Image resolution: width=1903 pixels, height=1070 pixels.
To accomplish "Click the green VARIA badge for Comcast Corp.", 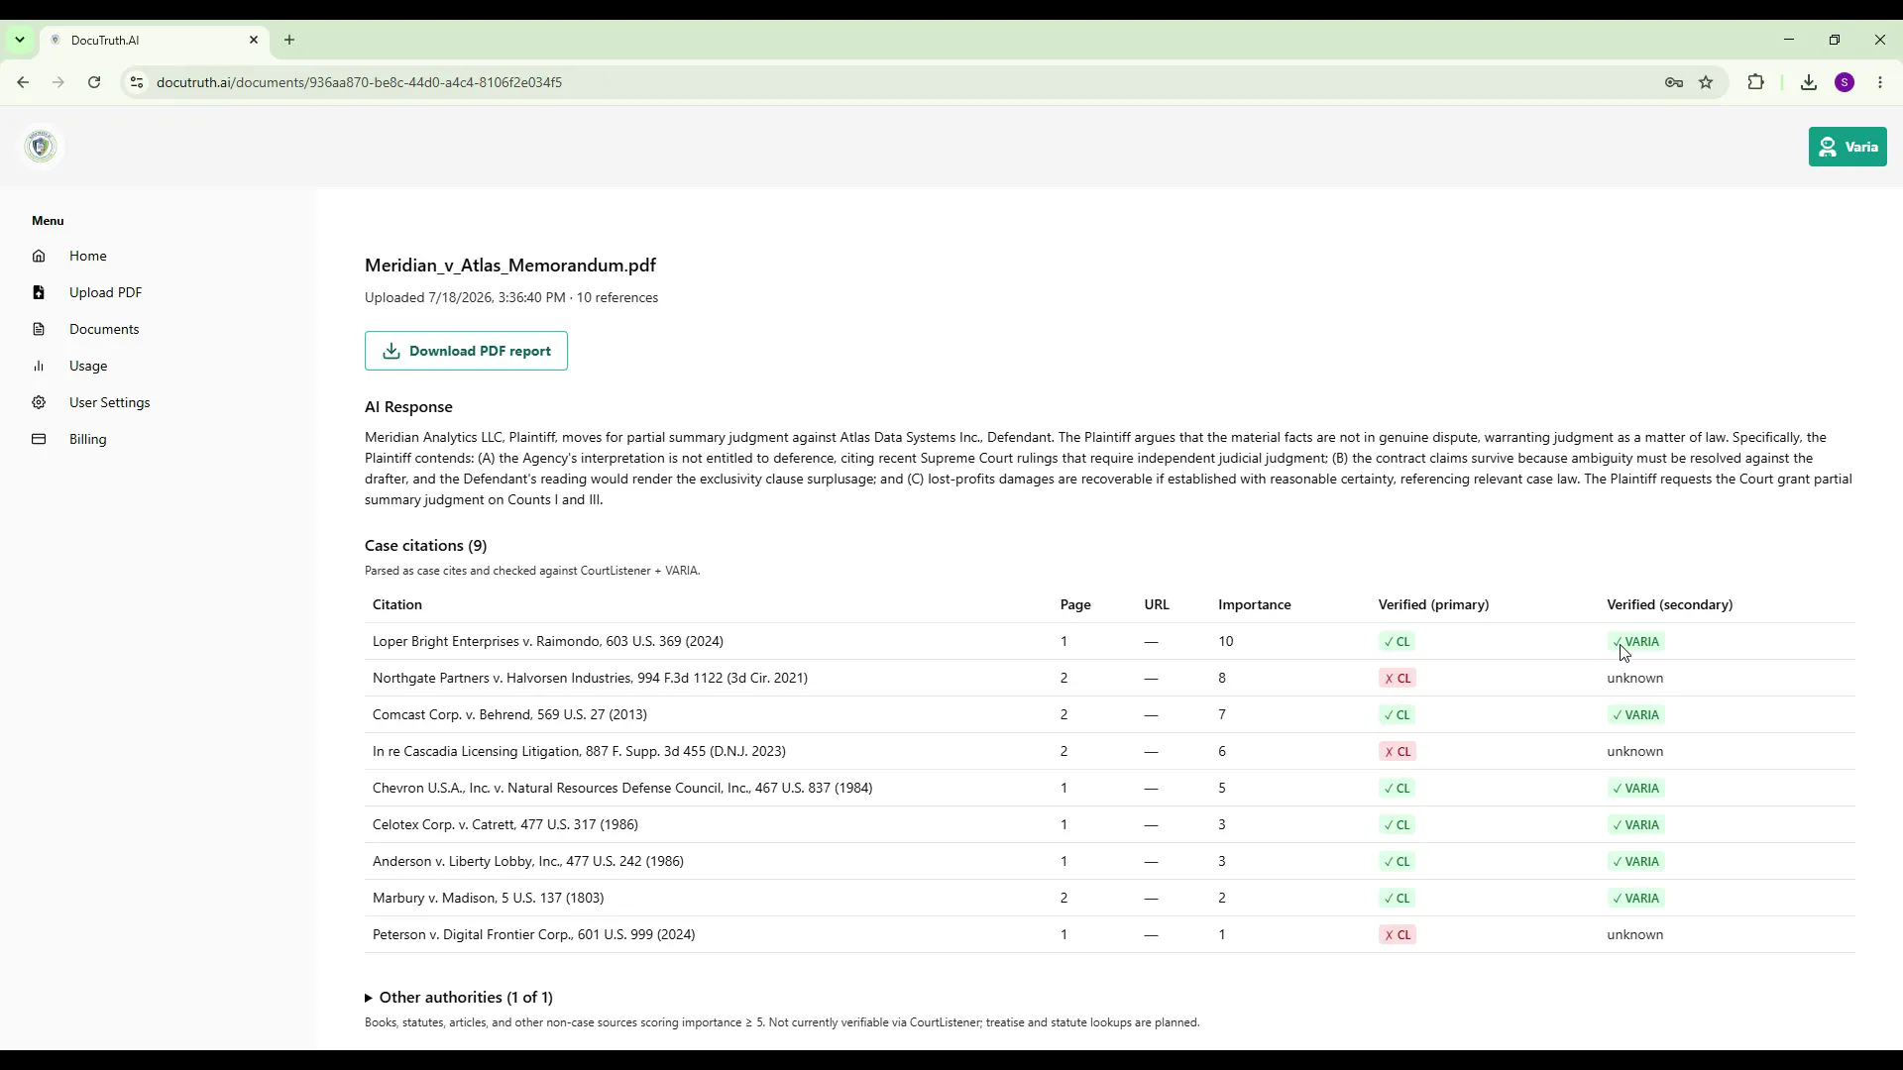I will tap(1635, 715).
